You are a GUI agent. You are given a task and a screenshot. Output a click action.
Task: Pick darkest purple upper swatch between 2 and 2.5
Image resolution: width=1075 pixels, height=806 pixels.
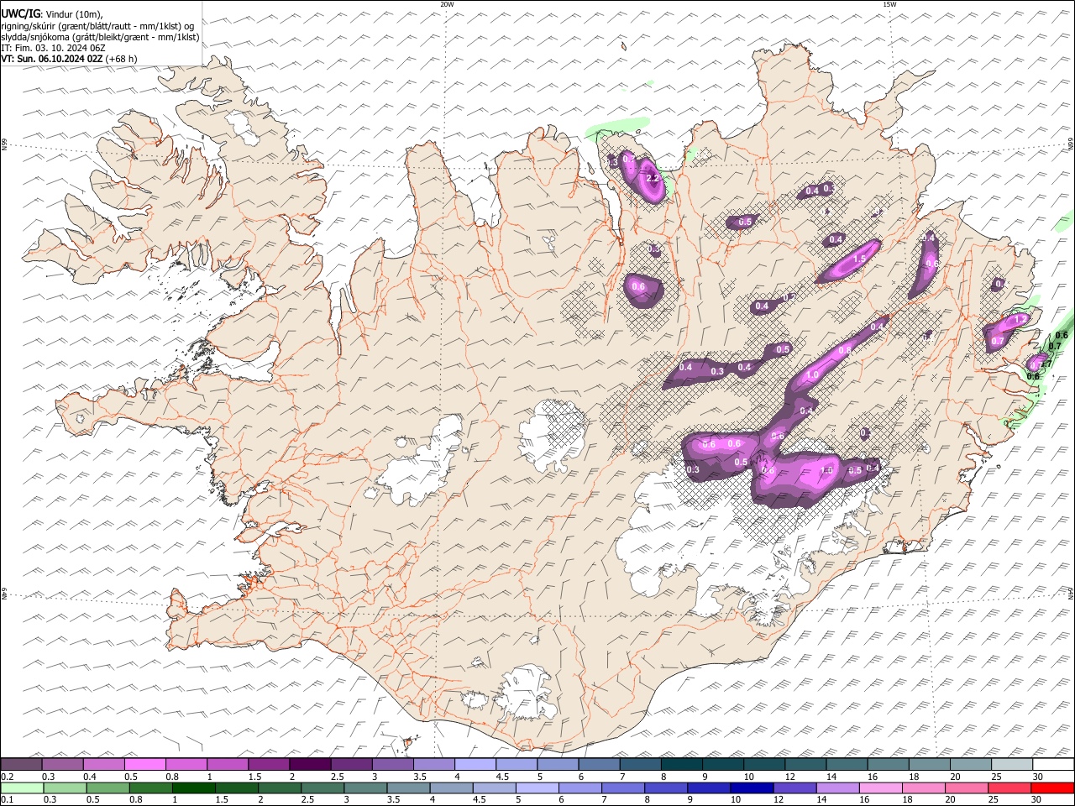click(x=310, y=764)
